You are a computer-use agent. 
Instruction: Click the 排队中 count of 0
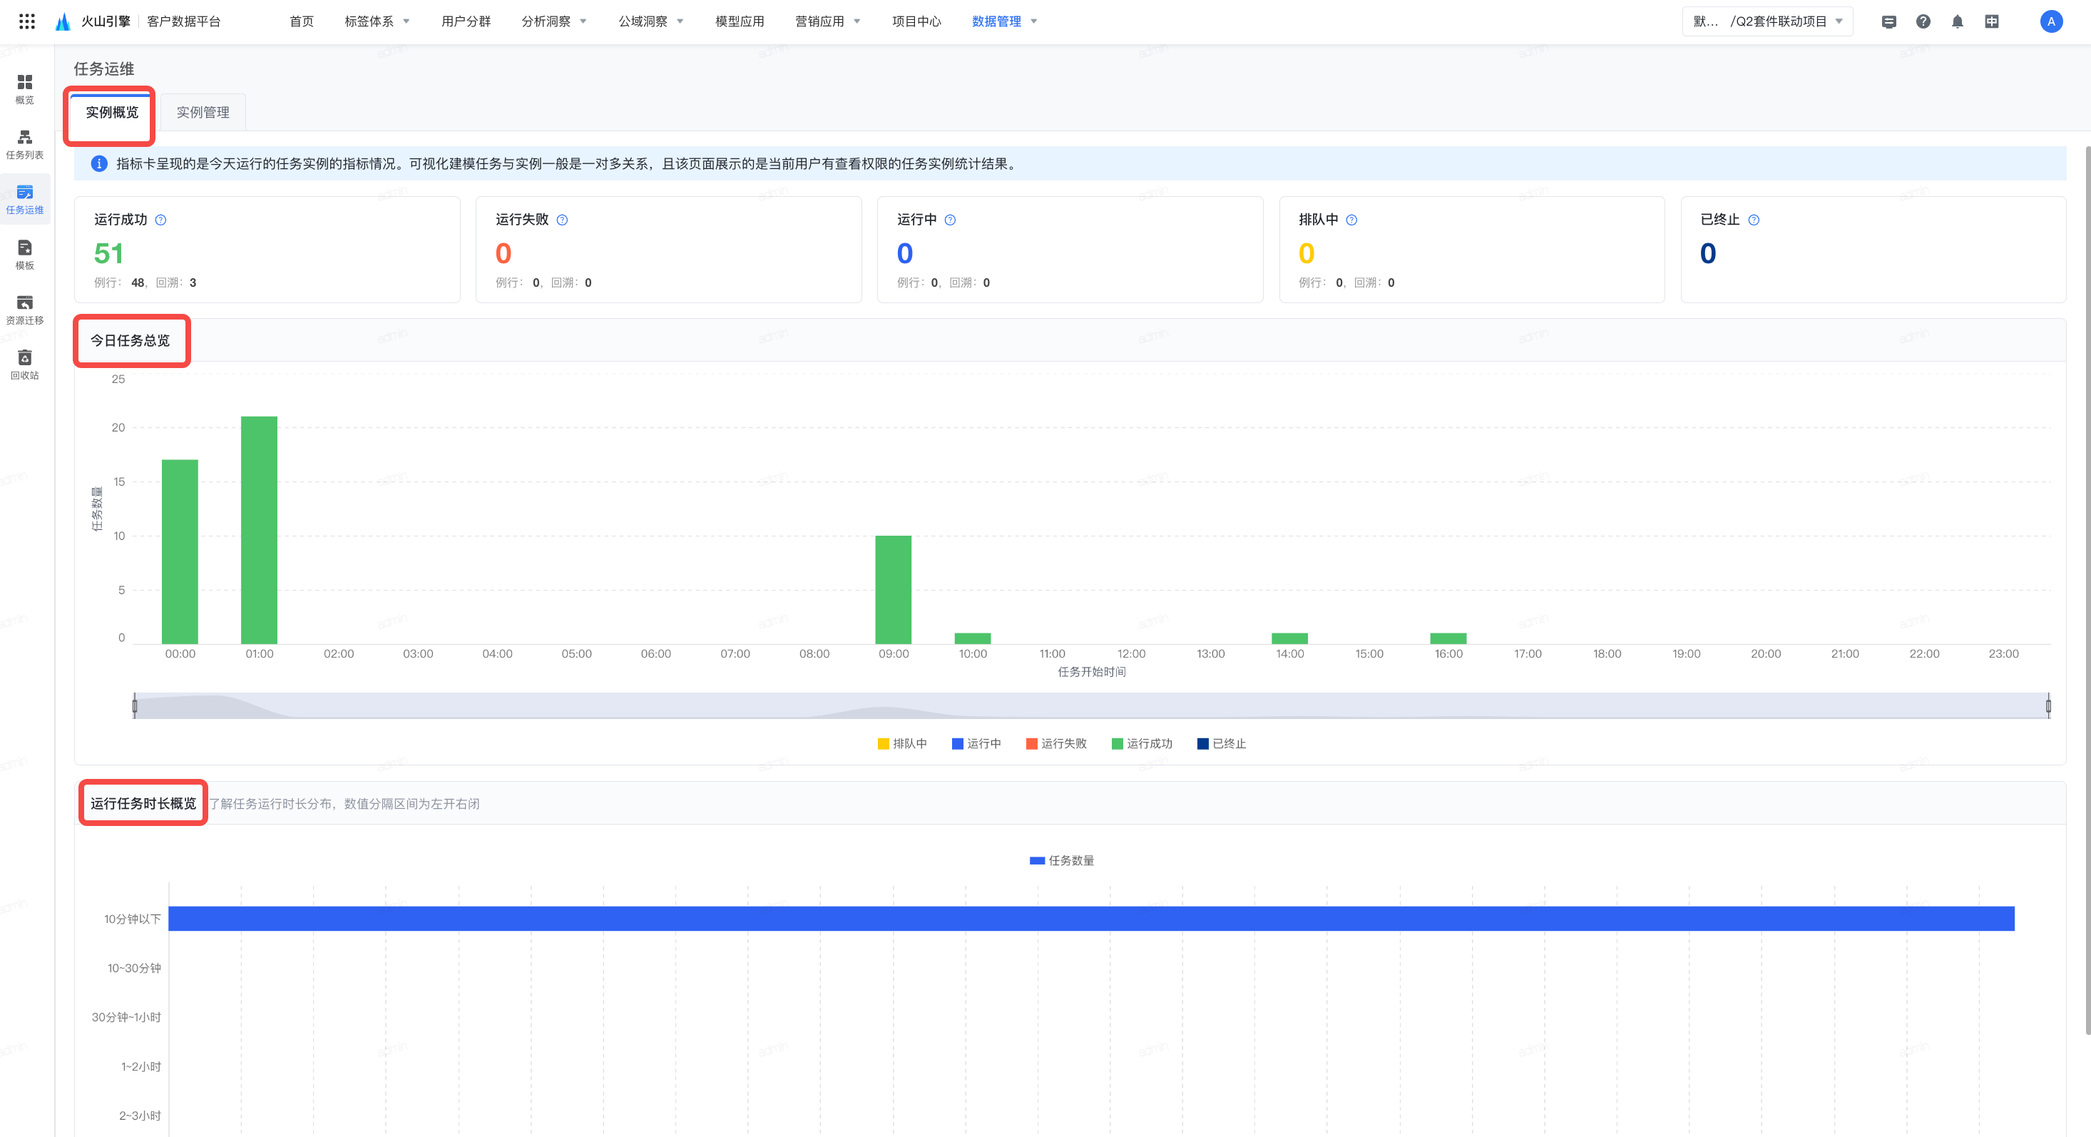click(1306, 253)
